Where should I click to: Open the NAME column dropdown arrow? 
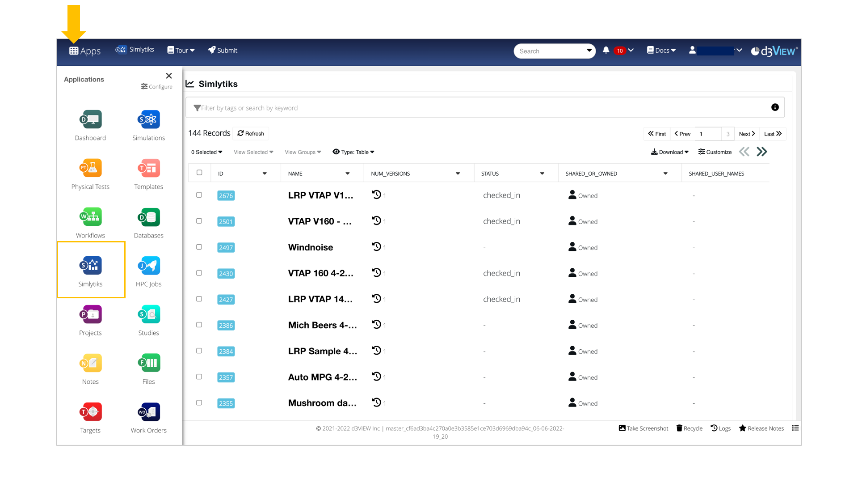click(348, 174)
